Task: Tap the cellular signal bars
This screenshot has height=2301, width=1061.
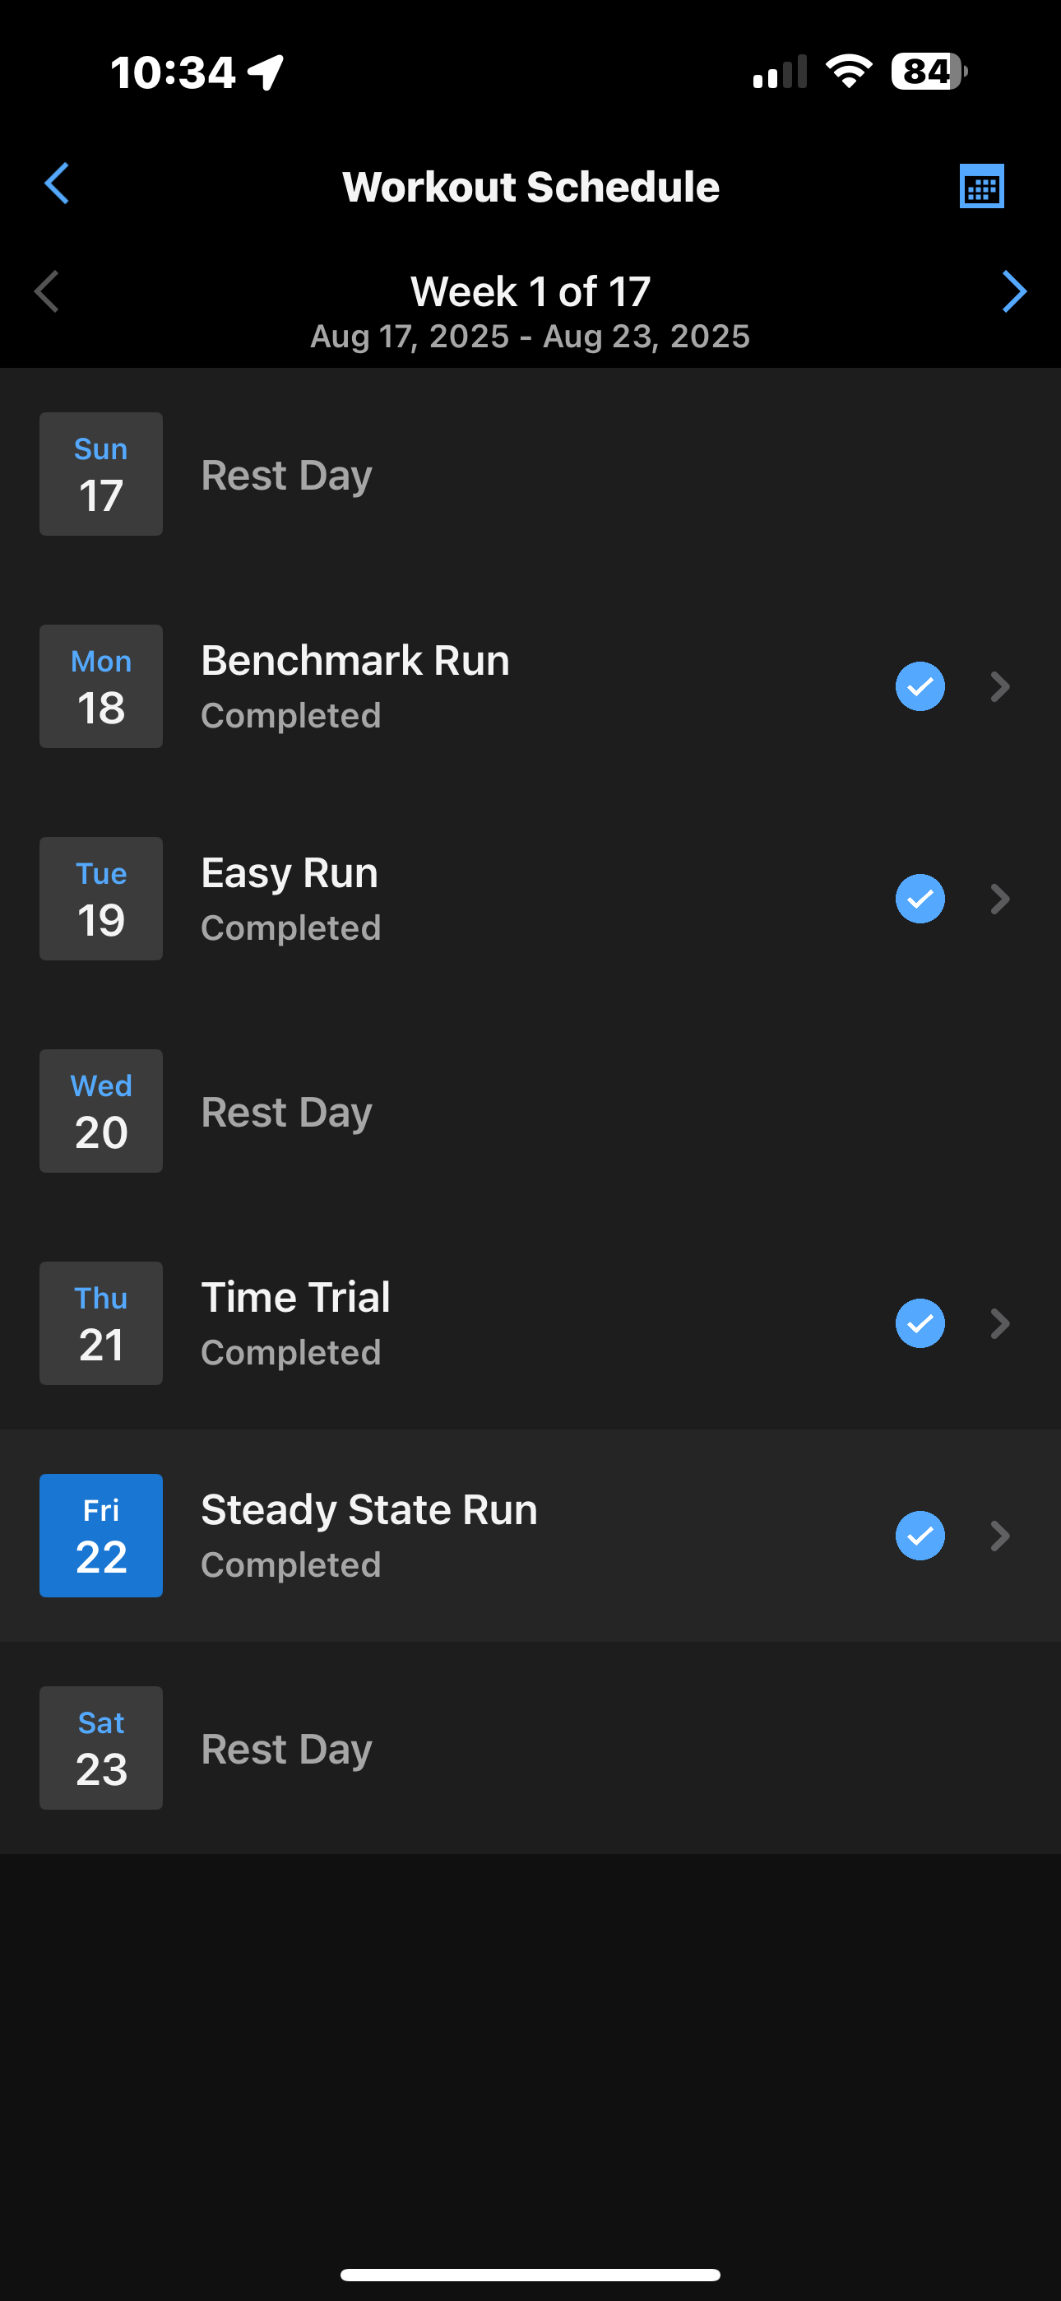Action: [x=780, y=72]
